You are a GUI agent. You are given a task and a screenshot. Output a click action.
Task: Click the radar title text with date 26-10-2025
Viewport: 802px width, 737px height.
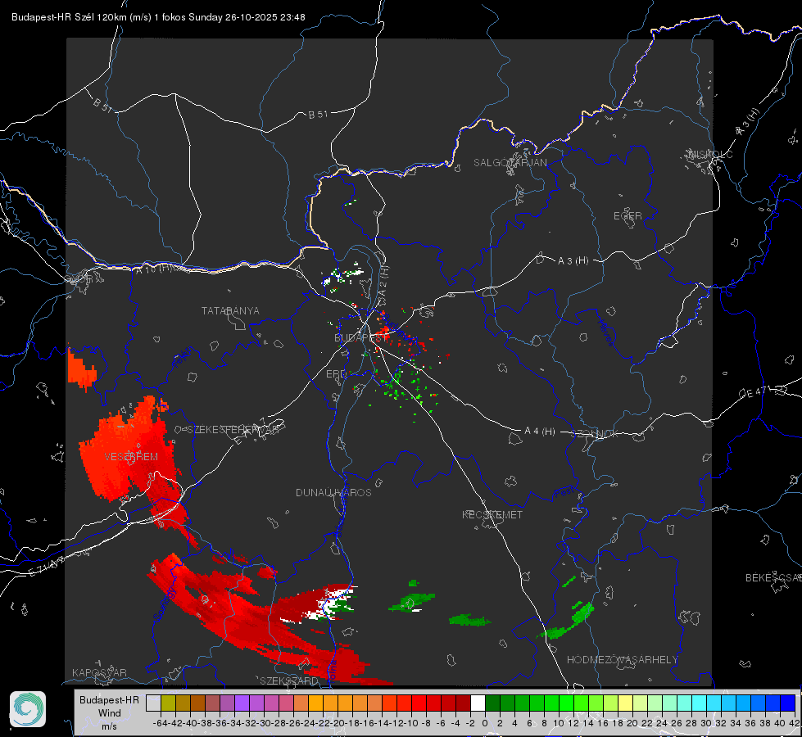[x=158, y=17]
